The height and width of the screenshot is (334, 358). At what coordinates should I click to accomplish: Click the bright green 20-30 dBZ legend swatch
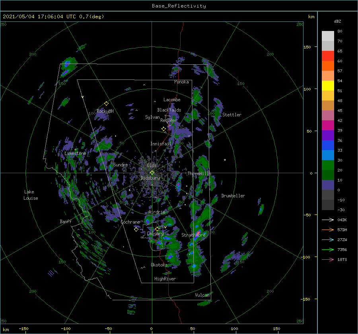[328, 165]
